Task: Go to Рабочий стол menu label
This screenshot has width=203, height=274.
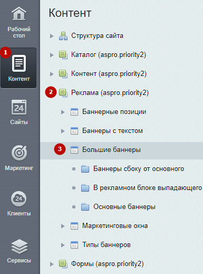Action: click(x=19, y=32)
